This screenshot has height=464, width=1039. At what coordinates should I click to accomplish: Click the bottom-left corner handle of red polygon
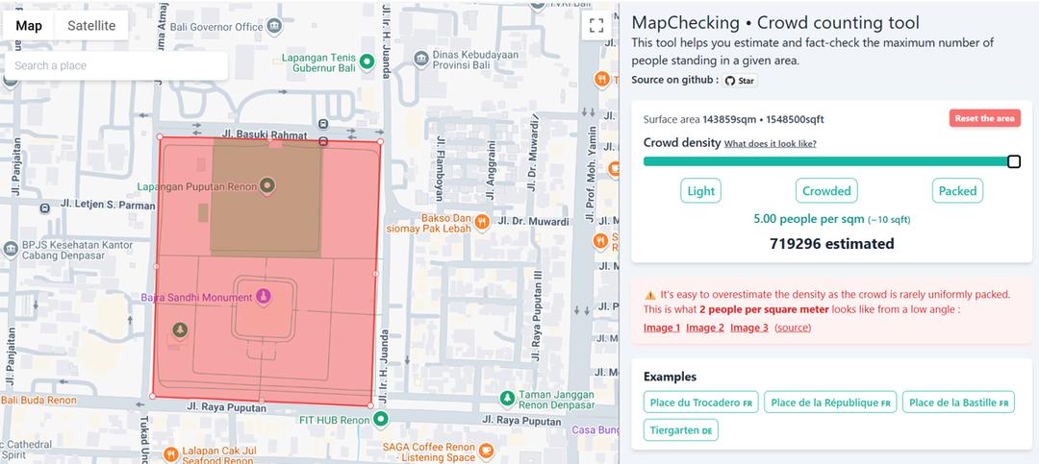[152, 396]
